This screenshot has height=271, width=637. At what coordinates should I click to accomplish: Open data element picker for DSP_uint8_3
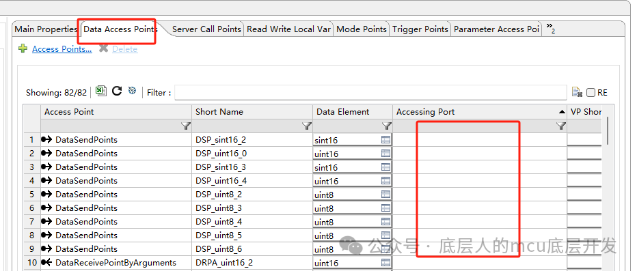pyautogui.click(x=385, y=208)
